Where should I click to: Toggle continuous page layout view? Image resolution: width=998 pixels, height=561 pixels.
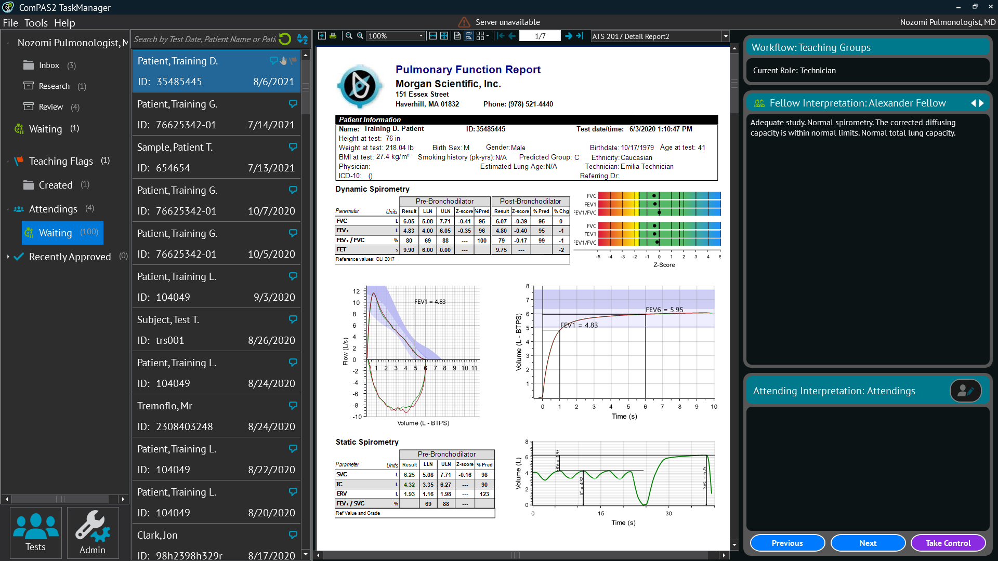pyautogui.click(x=468, y=36)
